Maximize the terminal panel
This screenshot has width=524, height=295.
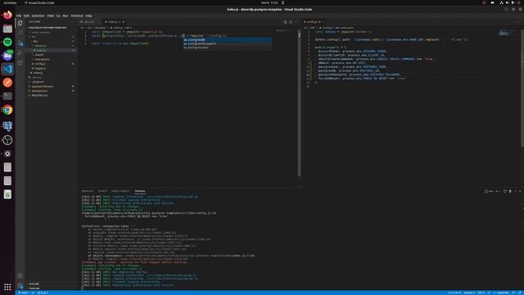pos(516,191)
